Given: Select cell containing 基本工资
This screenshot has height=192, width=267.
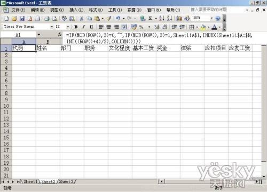Looking at the screenshot, I should (x=144, y=48).
